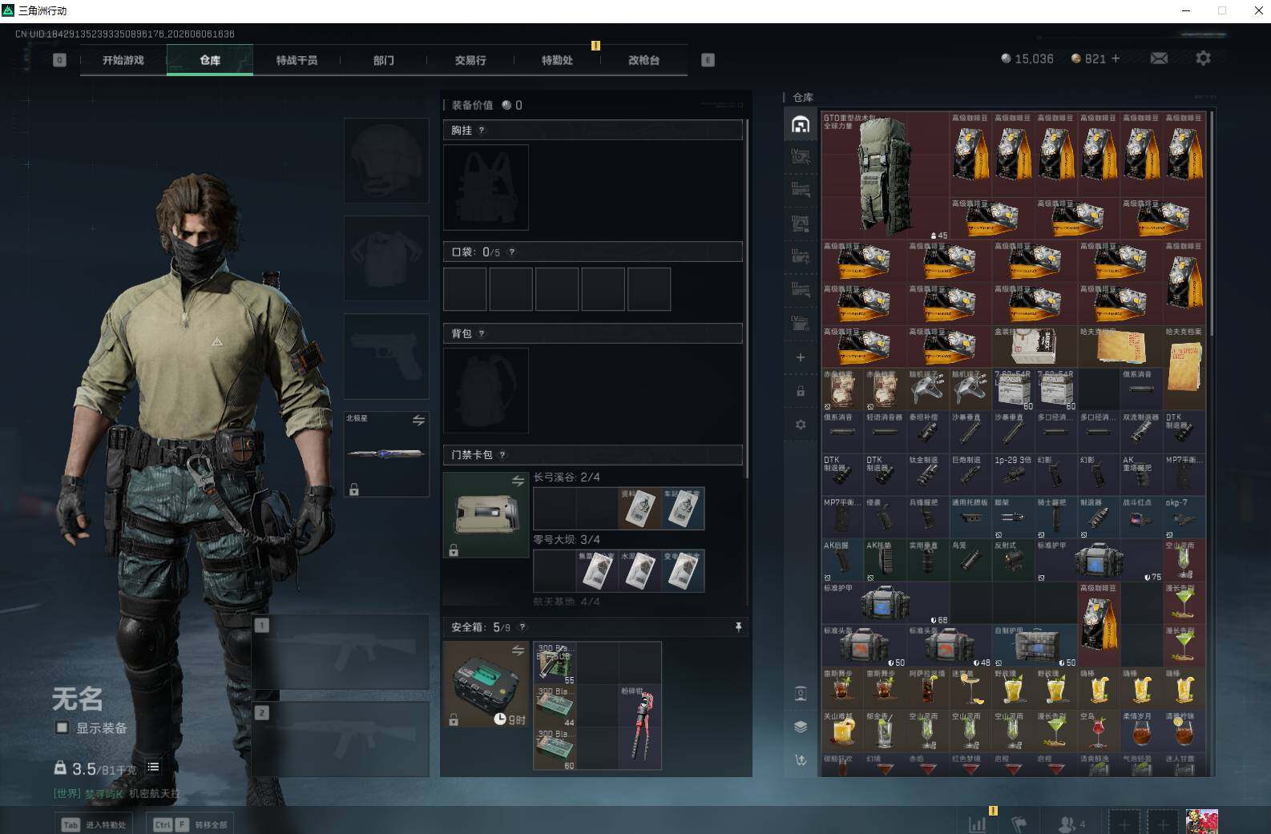Click the plus icon next to 821 currency
This screenshot has height=834, width=1271.
pos(1116,58)
